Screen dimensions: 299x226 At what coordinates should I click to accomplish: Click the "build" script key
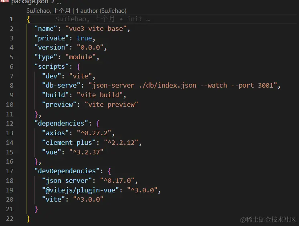point(55,95)
